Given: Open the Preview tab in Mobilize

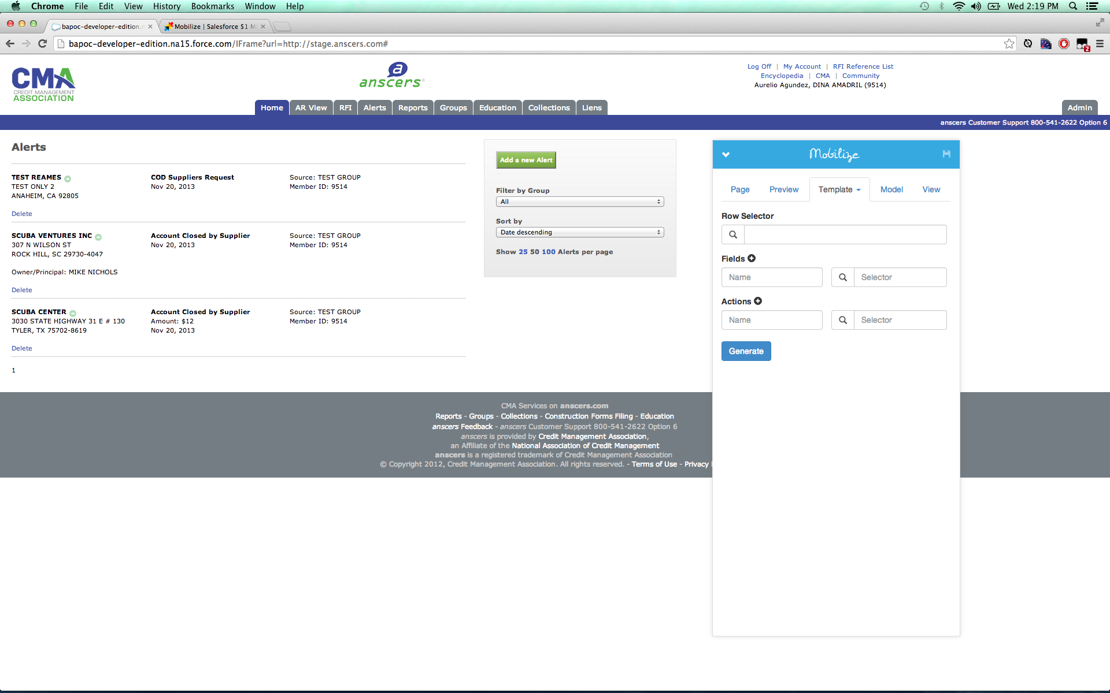Looking at the screenshot, I should [784, 189].
